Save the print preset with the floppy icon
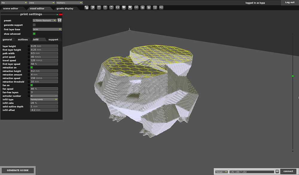This screenshot has height=175, width=299. (x=60, y=20)
